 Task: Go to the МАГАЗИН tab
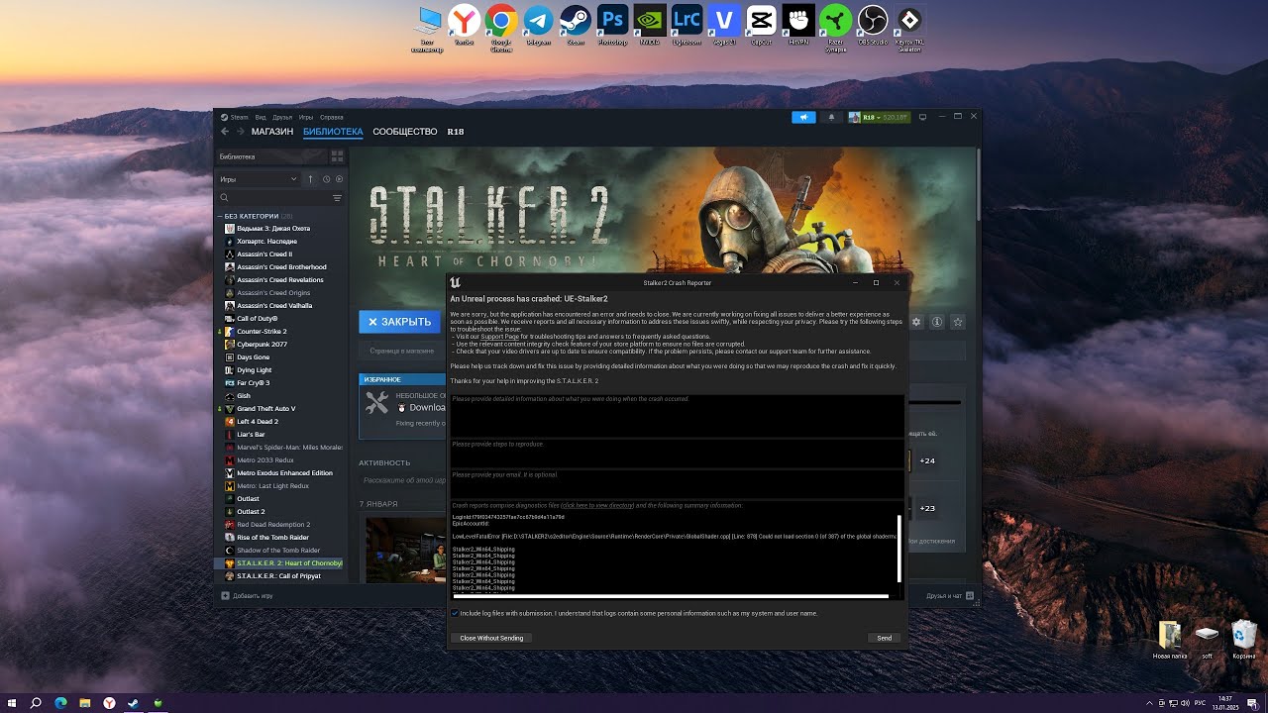[x=272, y=132]
